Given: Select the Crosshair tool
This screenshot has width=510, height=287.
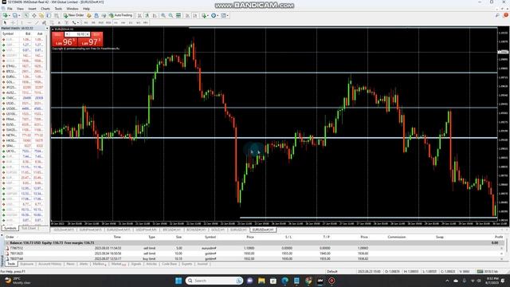Looking at the screenshot, I should coord(13,22).
